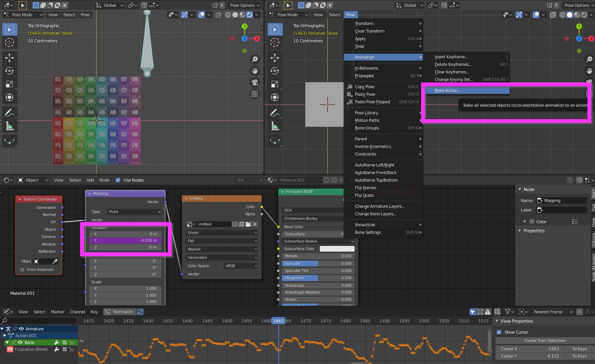The width and height of the screenshot is (595, 364).
Task: Select the Measure tool in left viewport
Action: [9, 126]
